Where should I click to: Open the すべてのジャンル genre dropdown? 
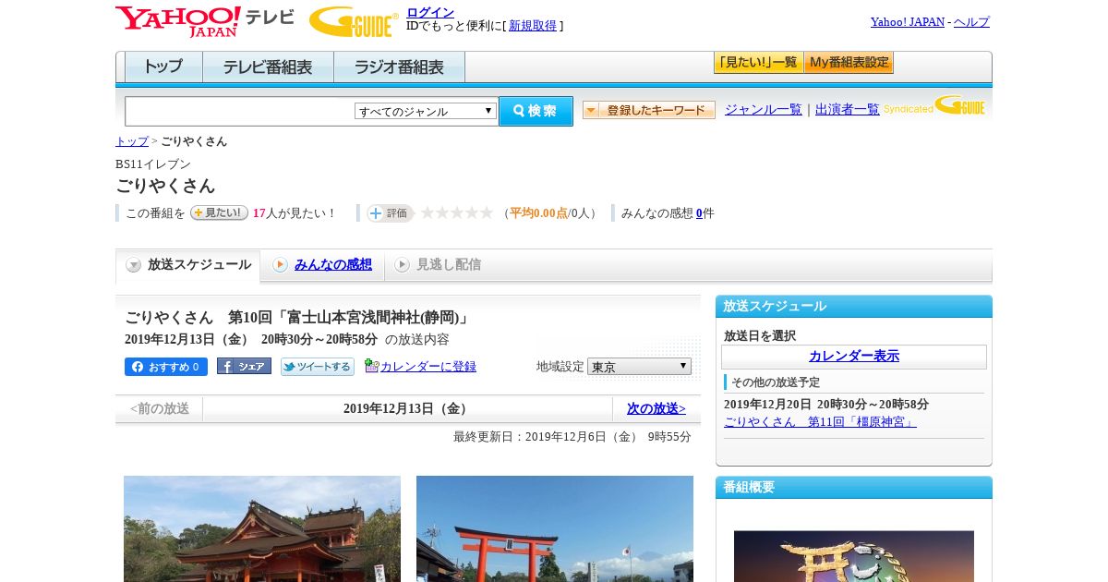click(426, 111)
